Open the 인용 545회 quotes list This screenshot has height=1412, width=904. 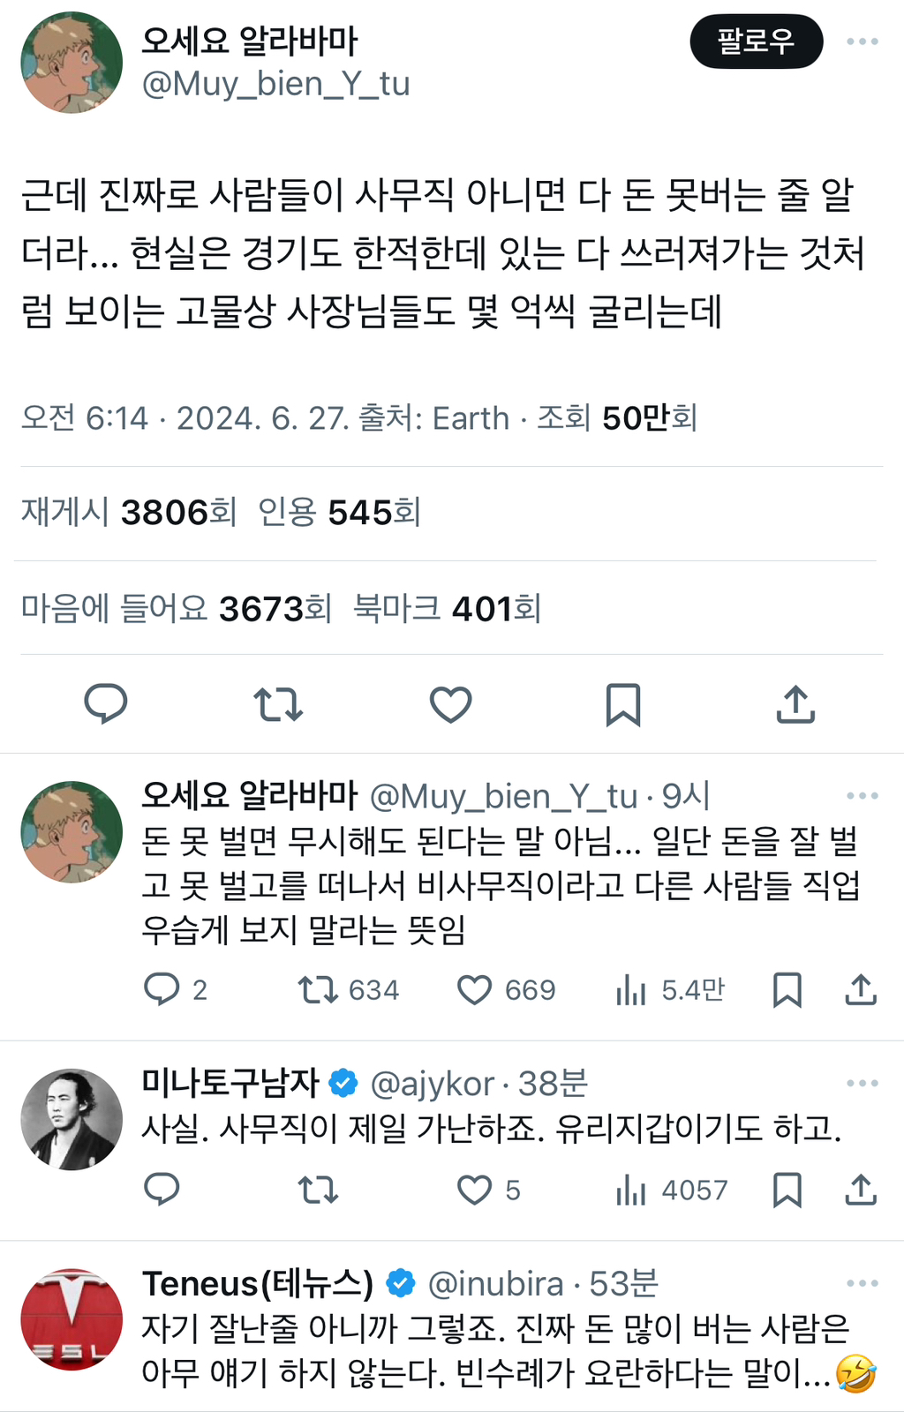339,512
